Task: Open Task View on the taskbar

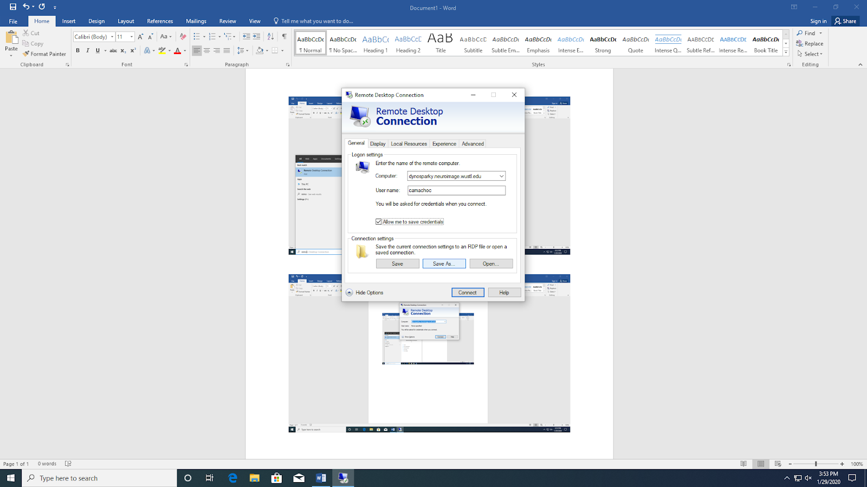Action: [210, 478]
